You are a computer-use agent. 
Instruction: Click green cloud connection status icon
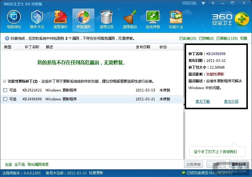[183, 173]
